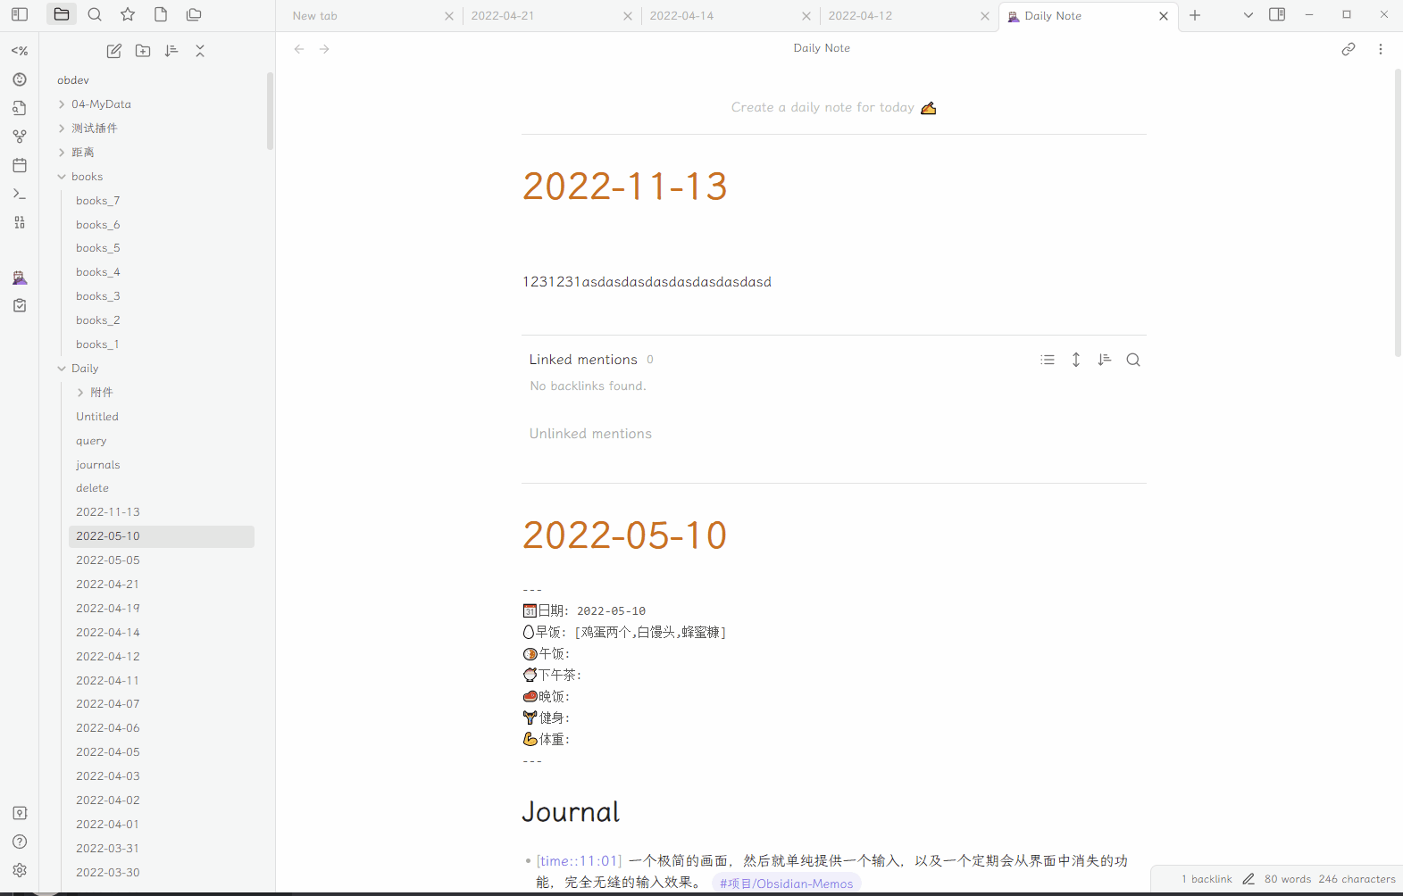1403x896 pixels.
Task: Collapse the books folder
Action: 63,177
